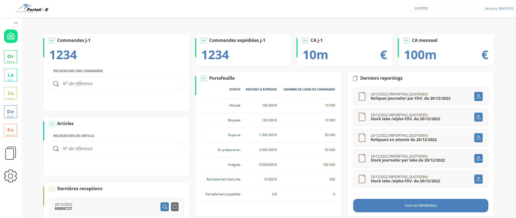Open the settings gear in sidebar
This screenshot has width=516, height=218.
[11, 176]
